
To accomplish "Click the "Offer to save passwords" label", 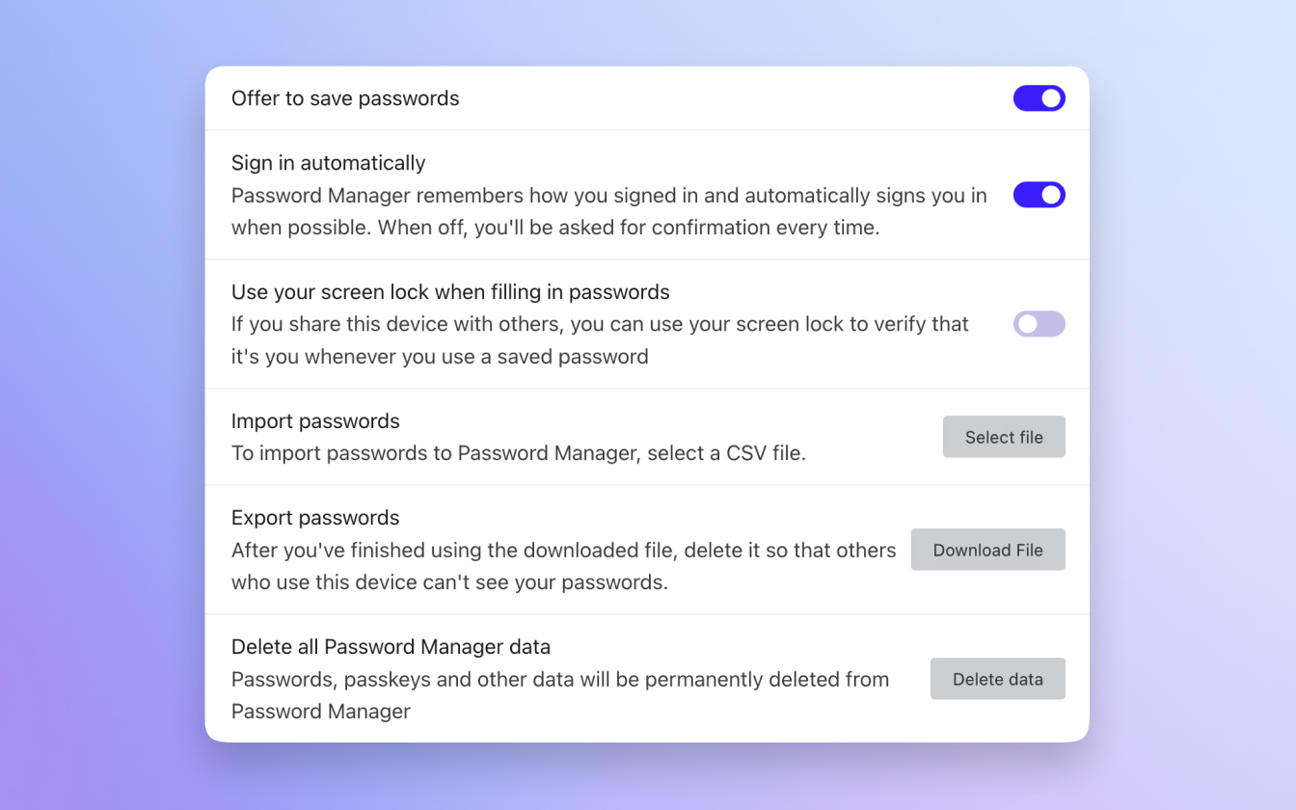I will pos(345,98).
